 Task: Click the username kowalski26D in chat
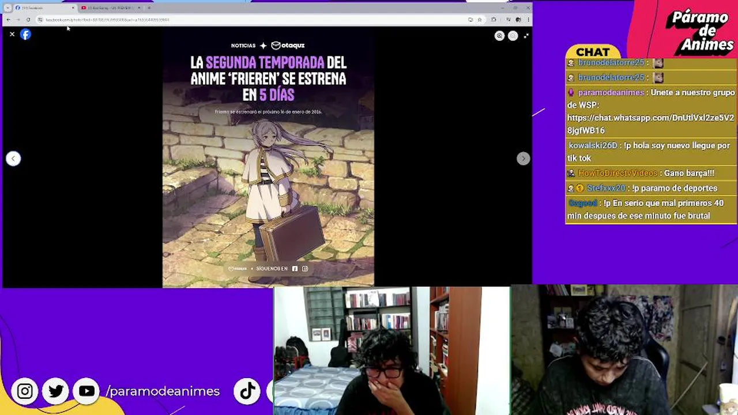point(593,146)
